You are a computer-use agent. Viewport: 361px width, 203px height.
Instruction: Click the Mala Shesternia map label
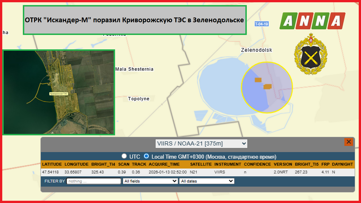coord(134,69)
